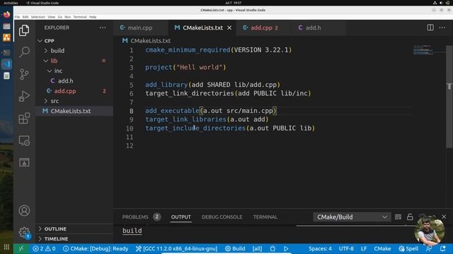Image resolution: width=453 pixels, height=254 pixels.
Task: Open the Selection menu
Action: tap(38, 17)
